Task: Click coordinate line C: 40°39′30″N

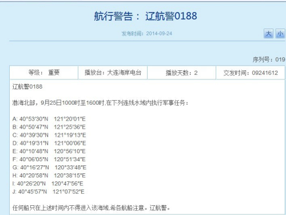Action: pyautogui.click(x=49, y=135)
